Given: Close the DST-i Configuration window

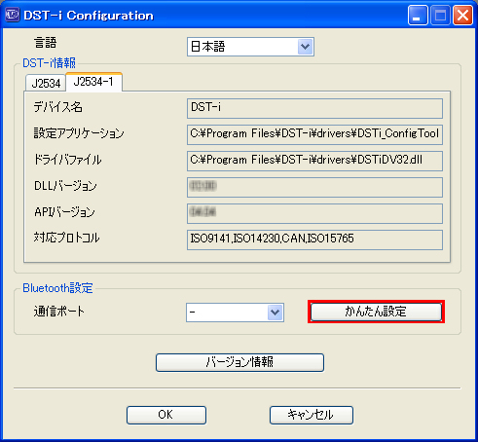Looking at the screenshot, I should [462, 15].
